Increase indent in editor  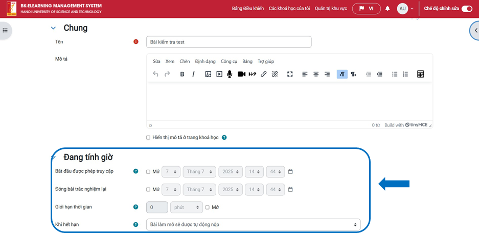pos(379,74)
